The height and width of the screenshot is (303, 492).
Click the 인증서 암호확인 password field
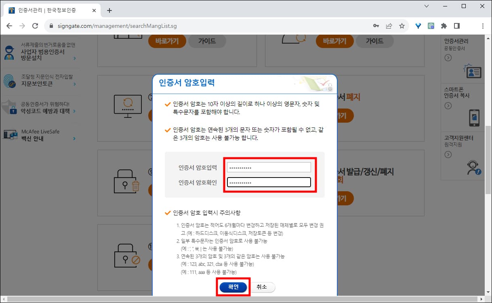click(269, 182)
